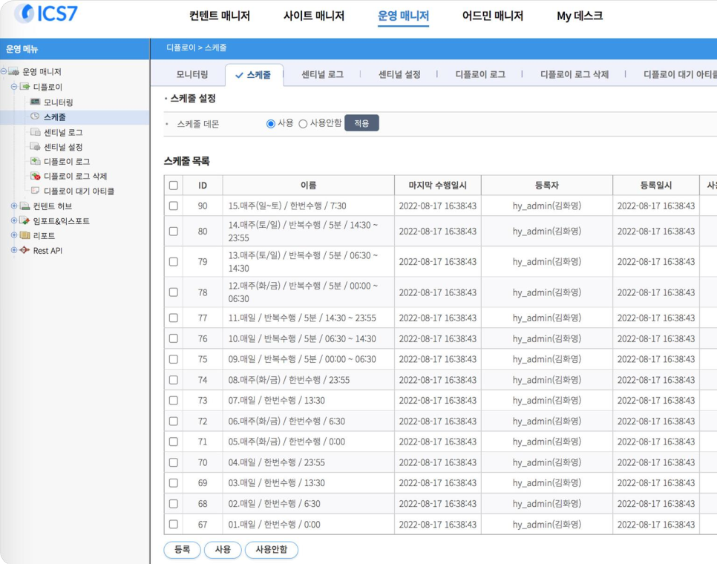This screenshot has width=717, height=564.
Task: Expand the Rest API tree node
Action: [14, 250]
